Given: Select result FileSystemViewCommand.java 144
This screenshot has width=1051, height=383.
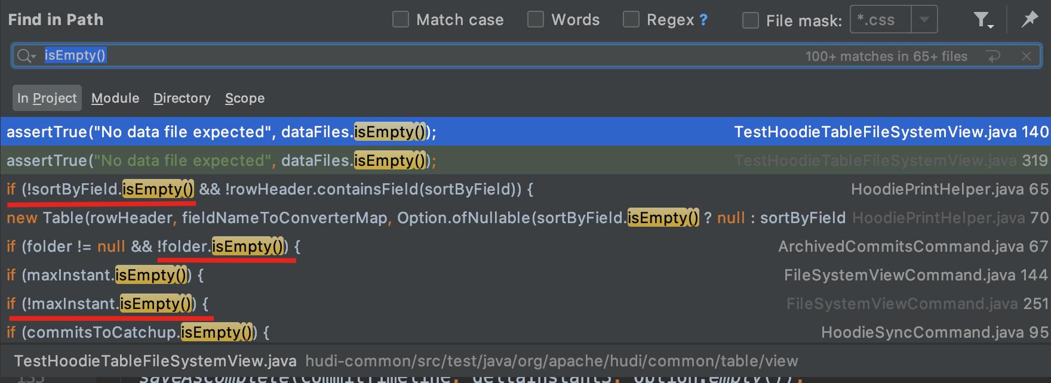Looking at the screenshot, I should (x=525, y=275).
